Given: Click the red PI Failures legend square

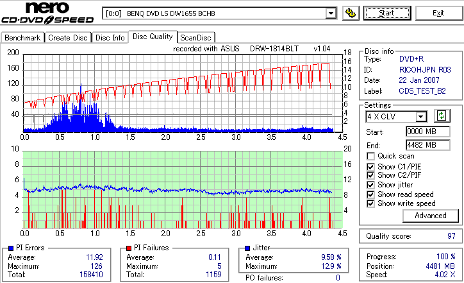Looking at the screenshot, I should click(129, 248).
